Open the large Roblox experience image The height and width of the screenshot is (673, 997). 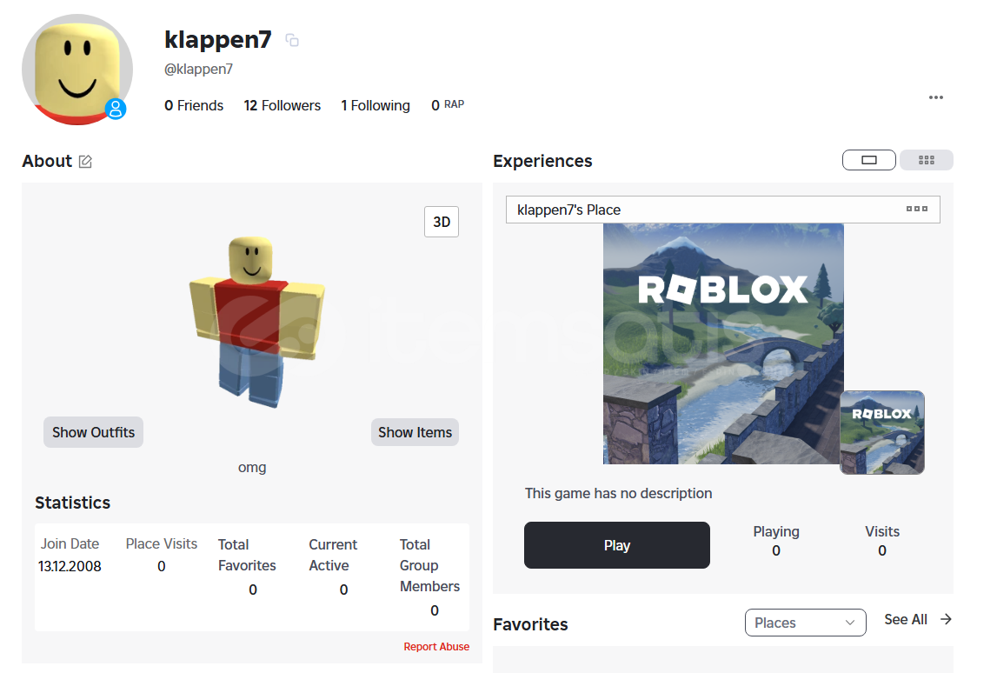click(723, 343)
